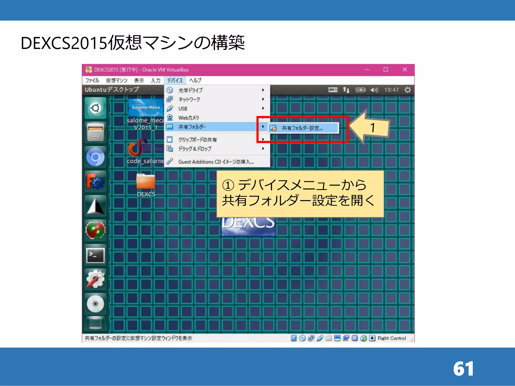This screenshot has width=515, height=386.
Task: Close the デバイス menu
Action: (x=175, y=80)
